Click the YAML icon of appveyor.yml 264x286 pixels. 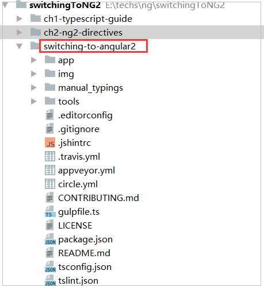click(x=50, y=170)
